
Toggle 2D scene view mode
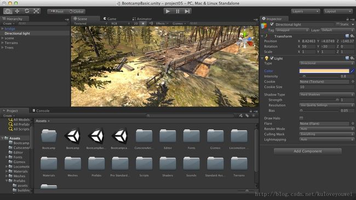point(136,23)
